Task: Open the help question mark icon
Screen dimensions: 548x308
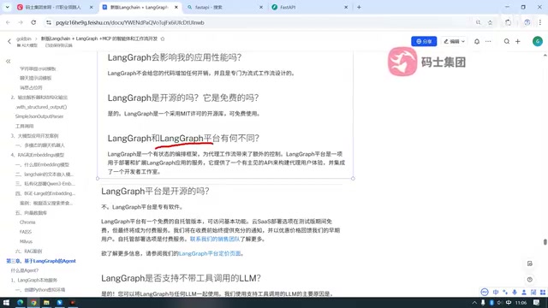Action: click(x=530, y=280)
